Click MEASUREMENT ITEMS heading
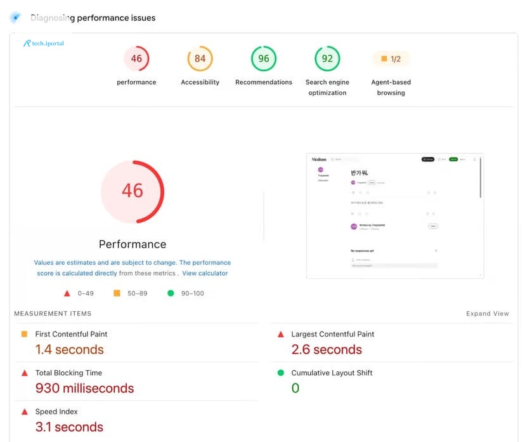 coord(53,314)
